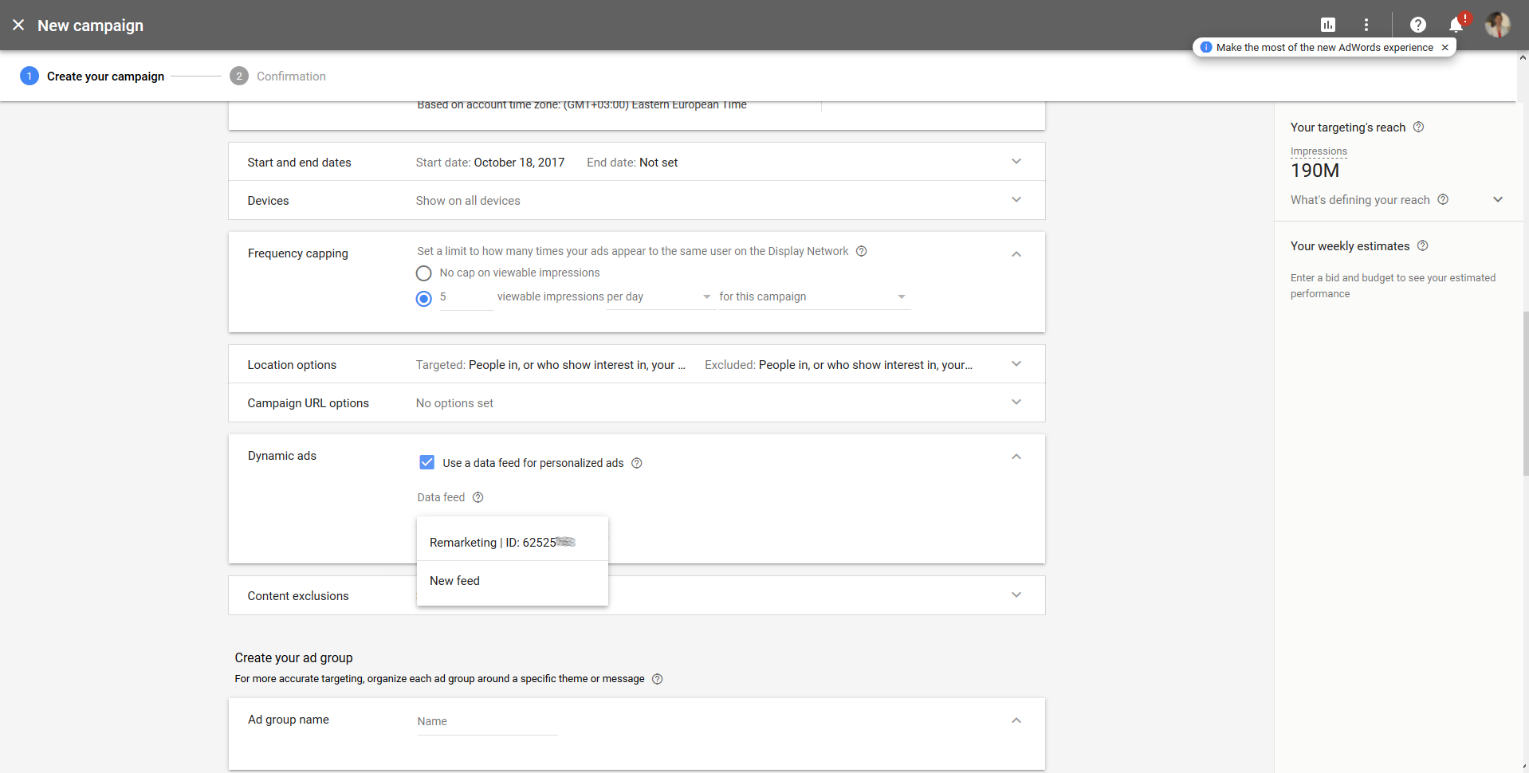Click the help icon beside Your weekly estimates
Viewport: 1529px width, 773px height.
[1424, 246]
